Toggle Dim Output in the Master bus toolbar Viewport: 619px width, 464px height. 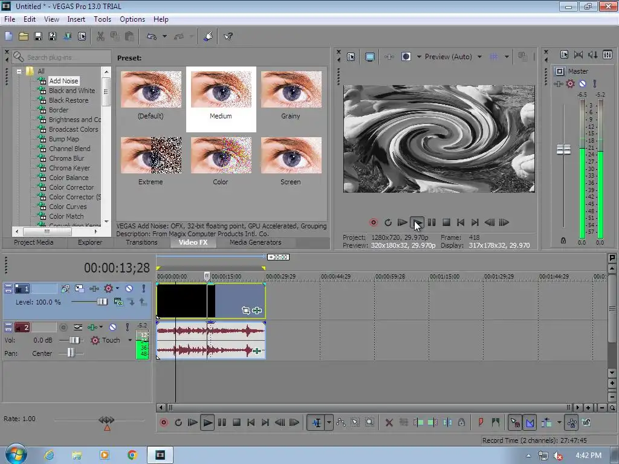pyautogui.click(x=592, y=54)
